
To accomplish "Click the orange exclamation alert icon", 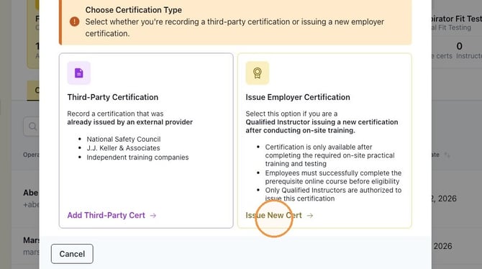I will [x=74, y=22].
